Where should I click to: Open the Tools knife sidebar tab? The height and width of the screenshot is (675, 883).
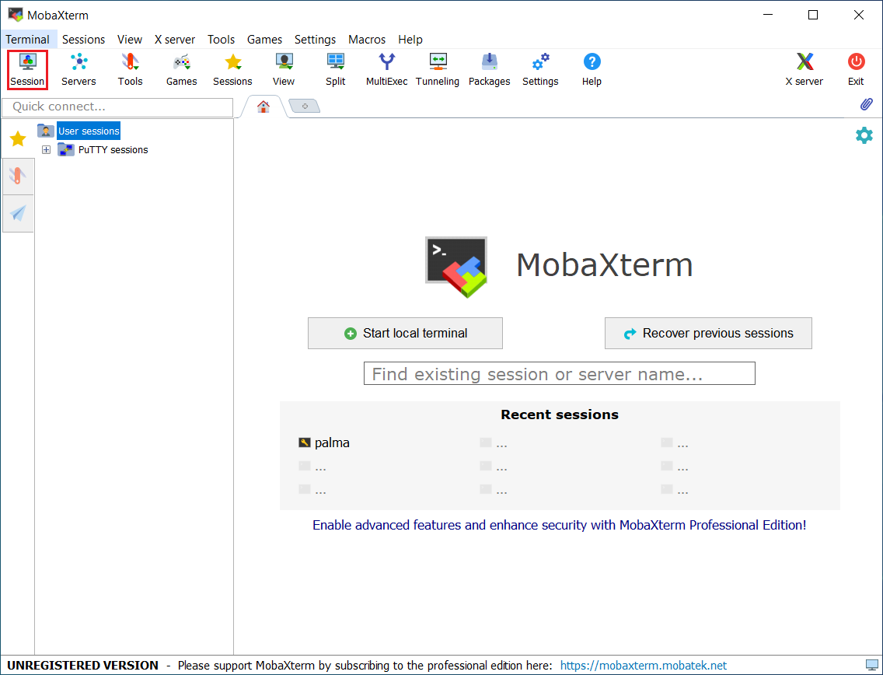tap(18, 177)
